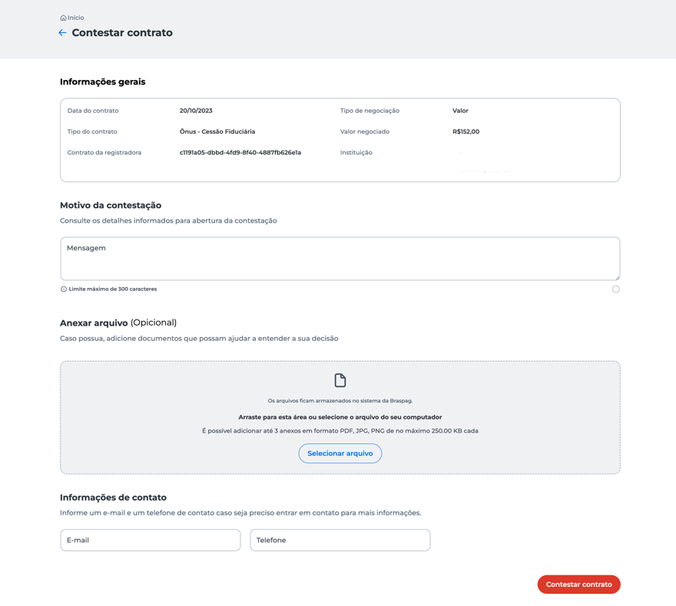Image resolution: width=676 pixels, height=606 pixels.
Task: Click the circular character counter indicator
Action: (615, 290)
